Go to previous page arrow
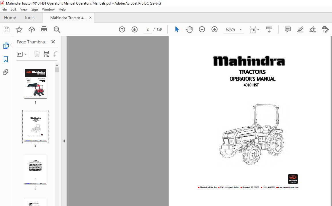Viewport: 332px width, 206px height. pyautogui.click(x=122, y=29)
